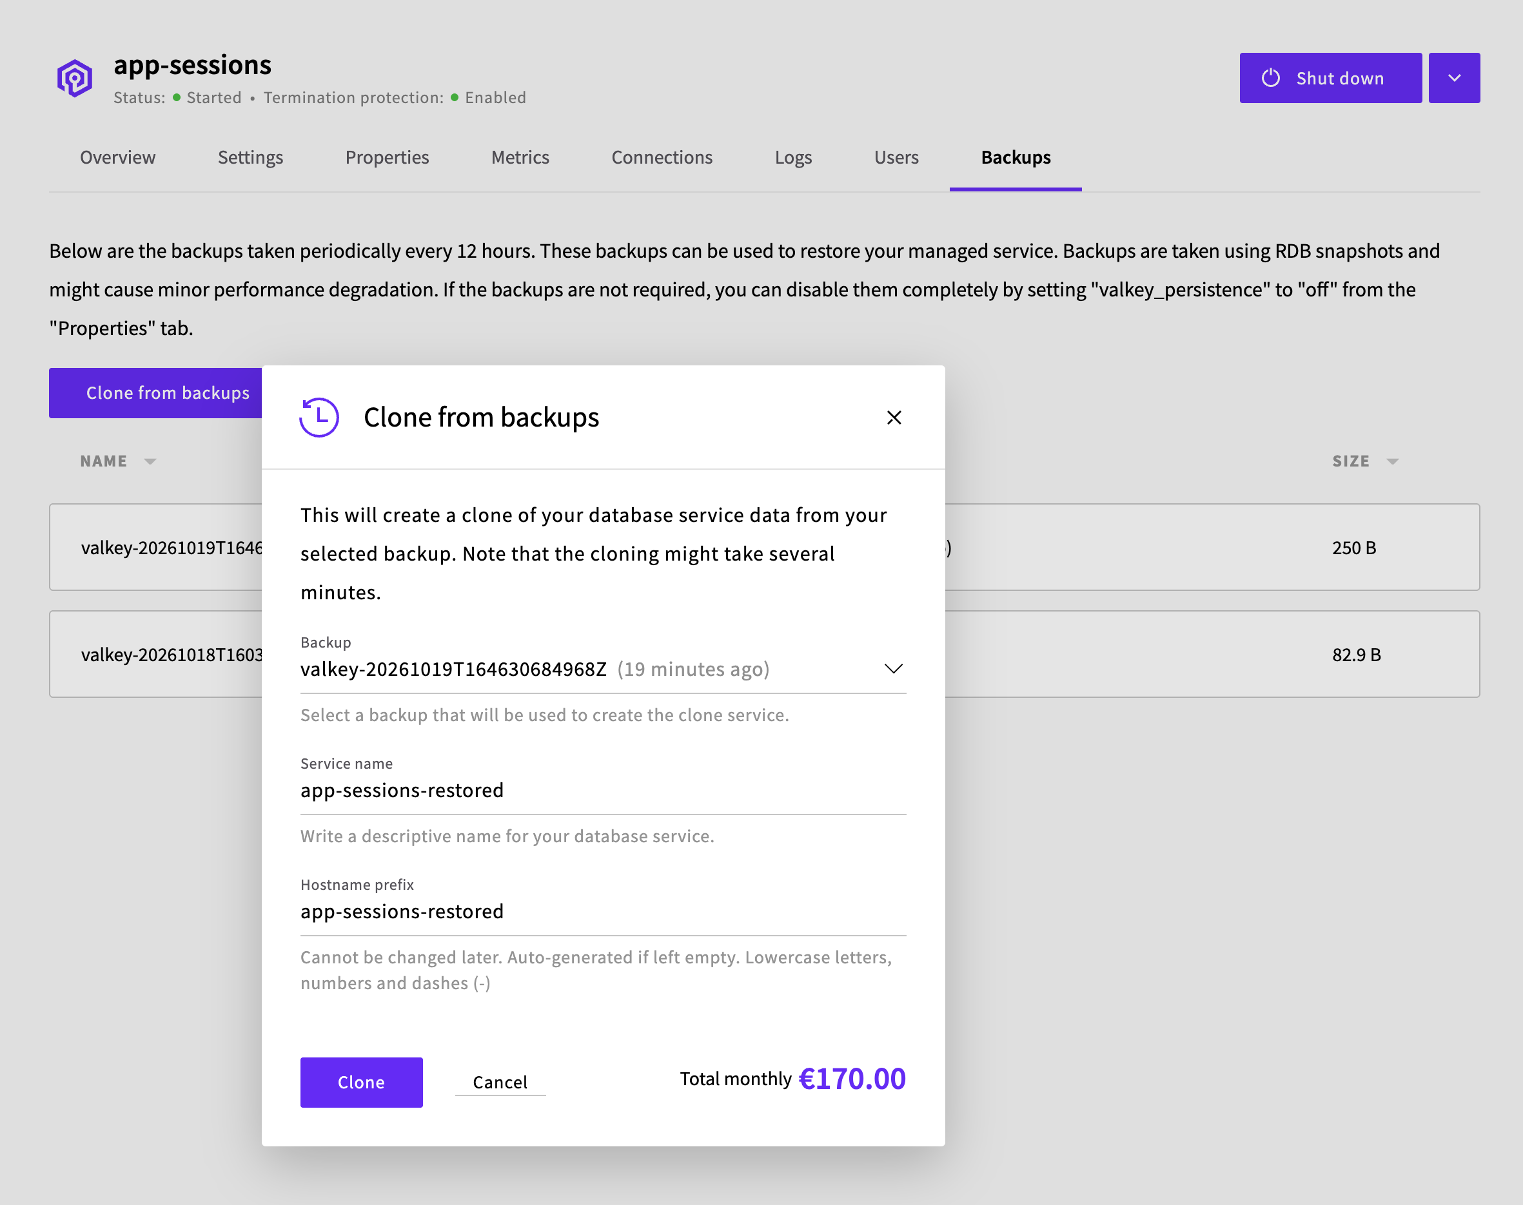Switch to the Settings tab
Screen dimensions: 1523x1205
coord(251,157)
